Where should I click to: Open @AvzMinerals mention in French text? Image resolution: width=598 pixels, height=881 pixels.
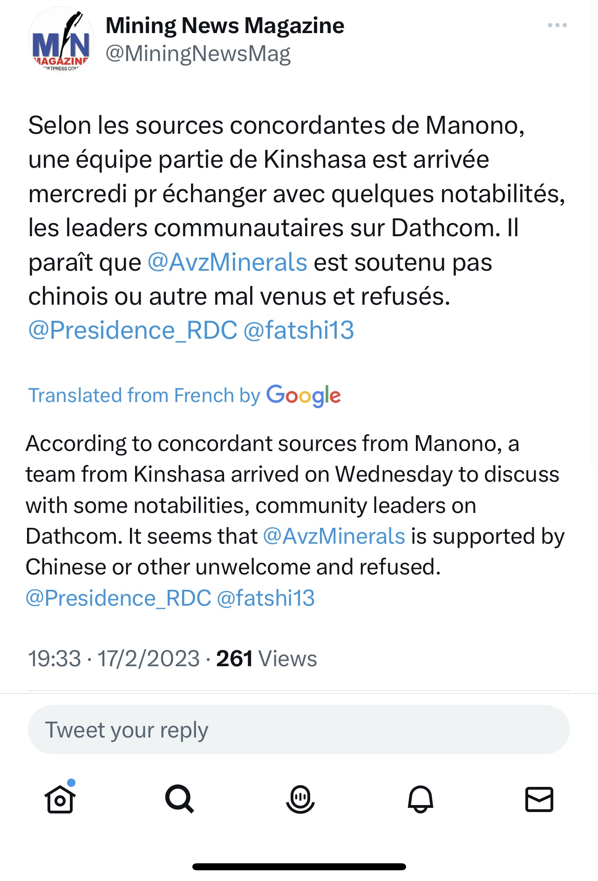click(227, 262)
